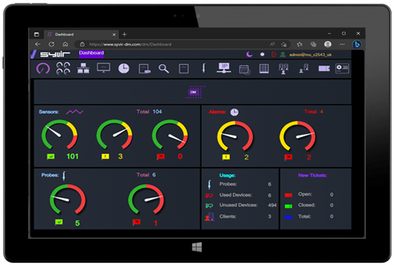Open the IP network icon
394x265 pixels.
click(224, 68)
